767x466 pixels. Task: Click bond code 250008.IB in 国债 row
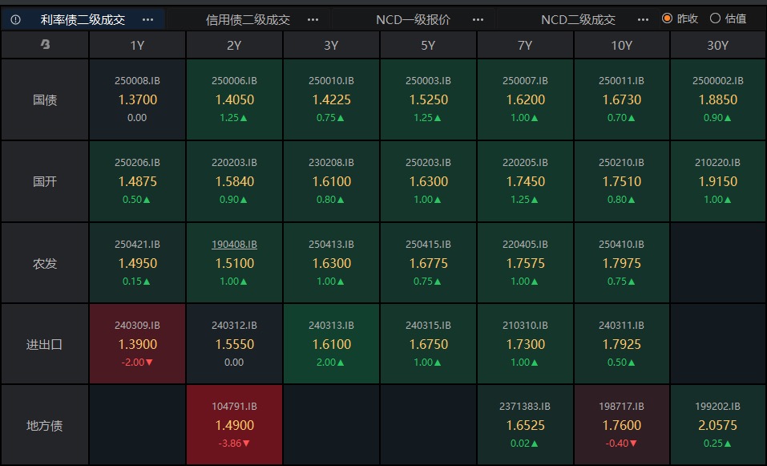coord(138,81)
